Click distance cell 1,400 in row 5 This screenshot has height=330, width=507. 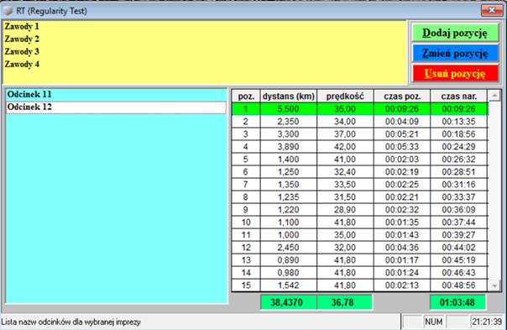(289, 160)
